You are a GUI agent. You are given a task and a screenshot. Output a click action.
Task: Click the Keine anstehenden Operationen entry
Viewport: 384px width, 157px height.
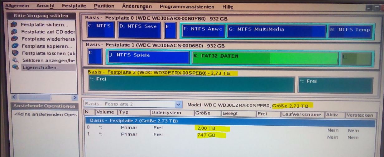click(46, 114)
